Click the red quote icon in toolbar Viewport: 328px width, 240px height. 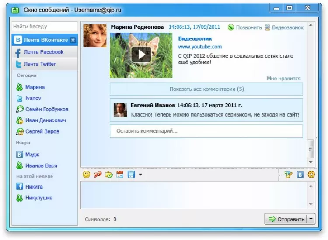[98, 174]
